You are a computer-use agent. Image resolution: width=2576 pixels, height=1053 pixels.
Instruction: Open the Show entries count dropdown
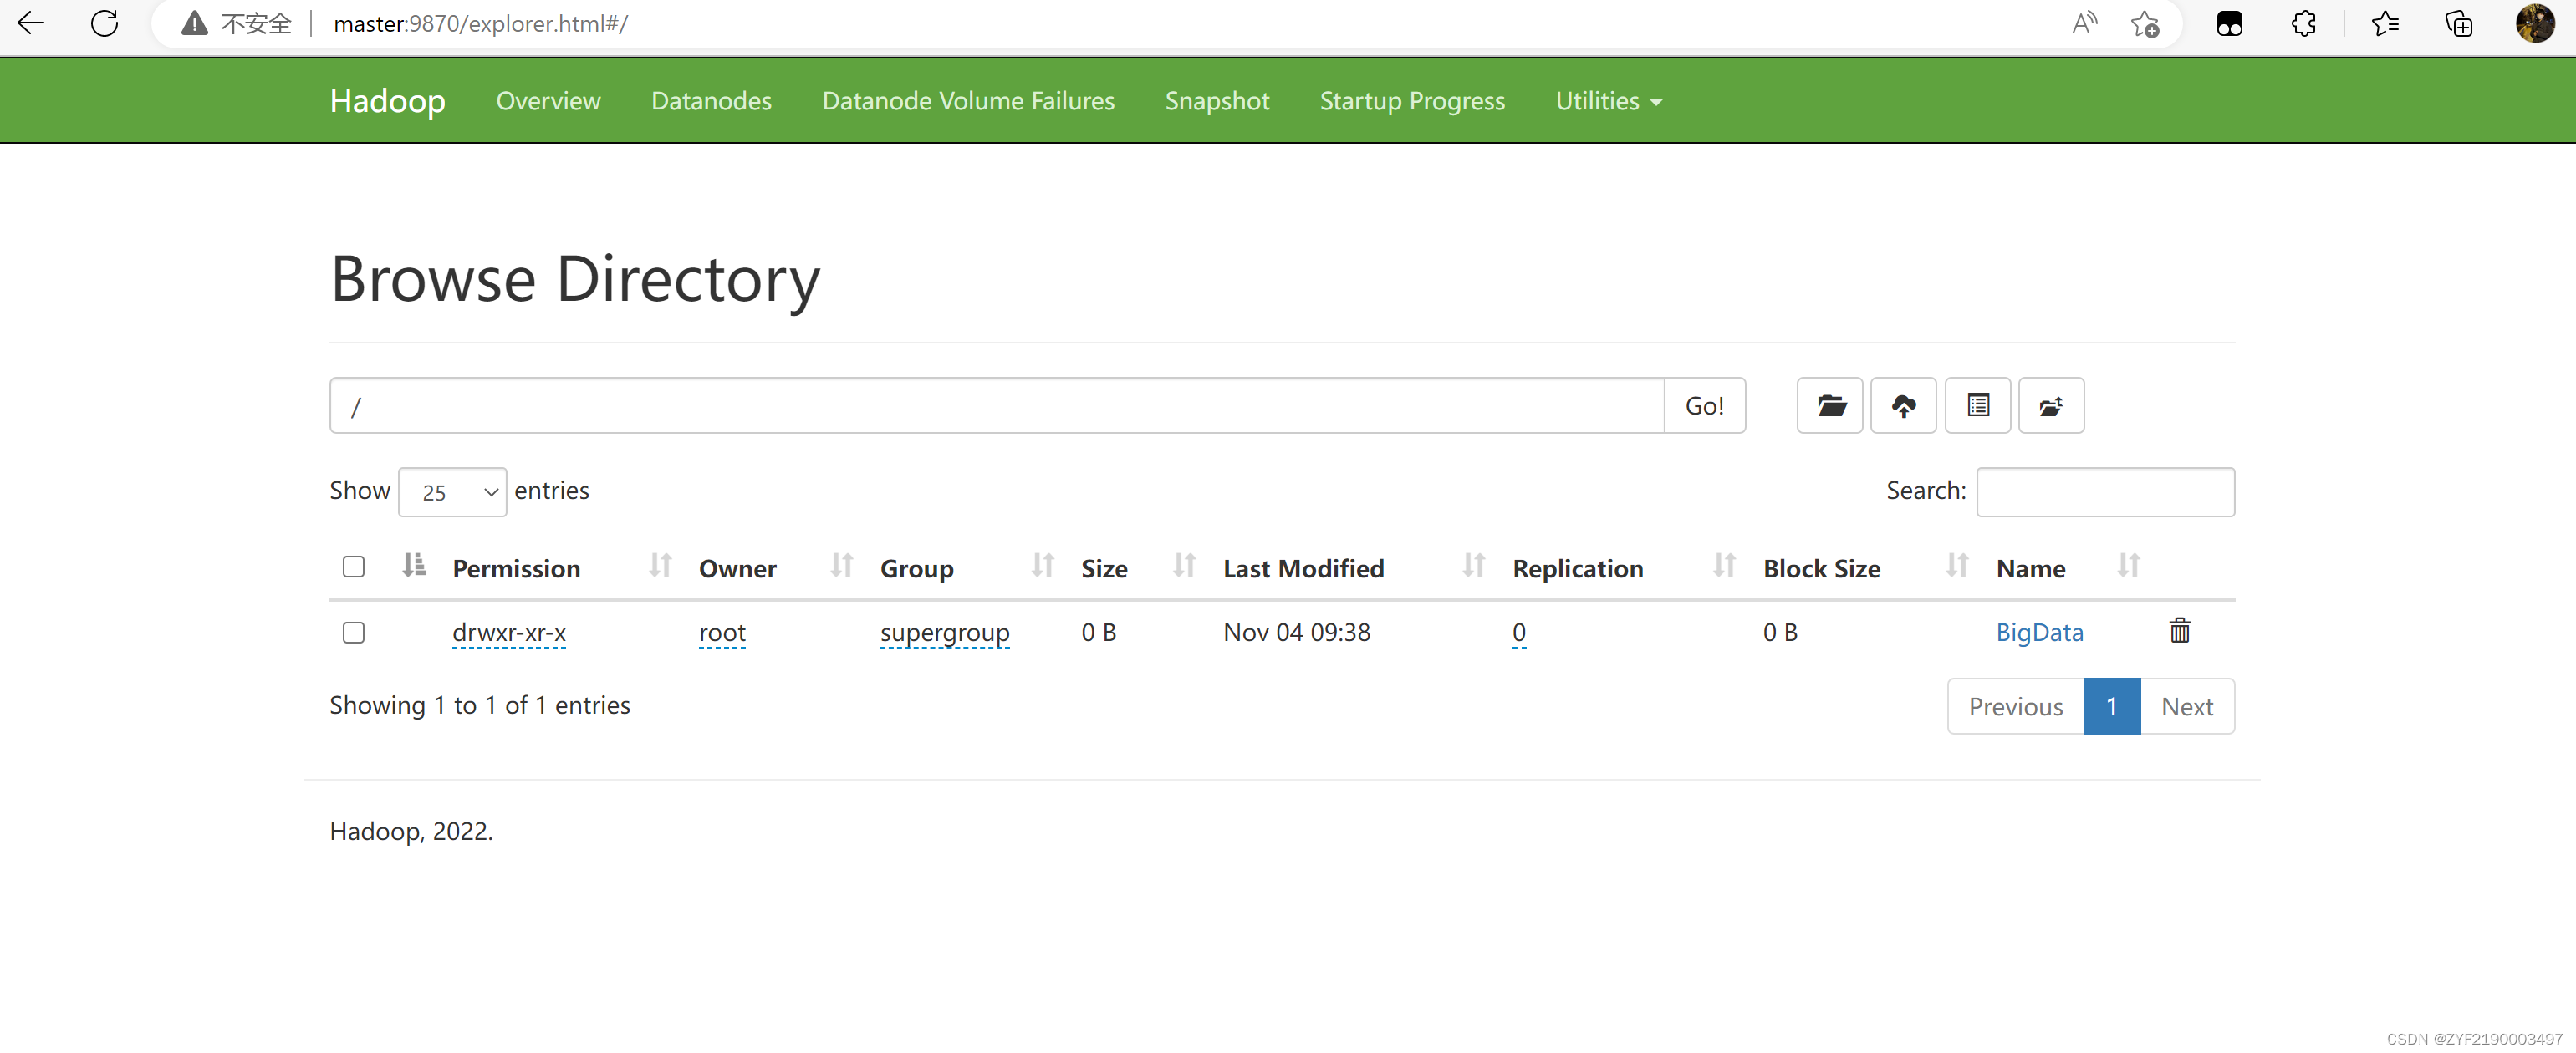click(452, 492)
